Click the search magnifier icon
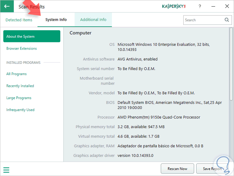The height and width of the screenshot is (176, 234). (x=227, y=20)
